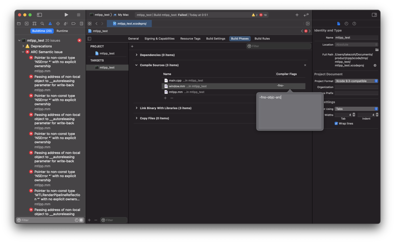Toggle the inspector sidebar button

374,15
